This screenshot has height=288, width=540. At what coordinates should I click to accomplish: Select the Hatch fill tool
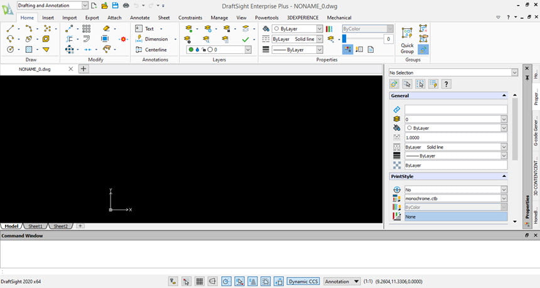click(29, 50)
